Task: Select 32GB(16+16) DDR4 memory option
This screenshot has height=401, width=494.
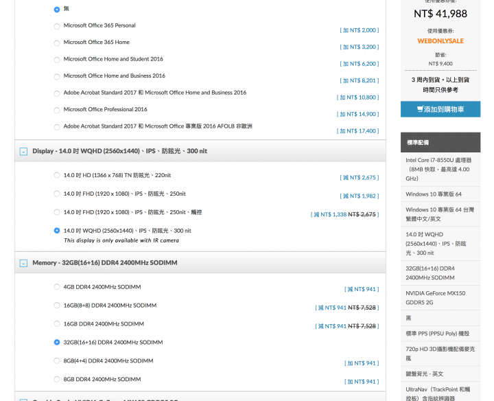Action: point(57,342)
